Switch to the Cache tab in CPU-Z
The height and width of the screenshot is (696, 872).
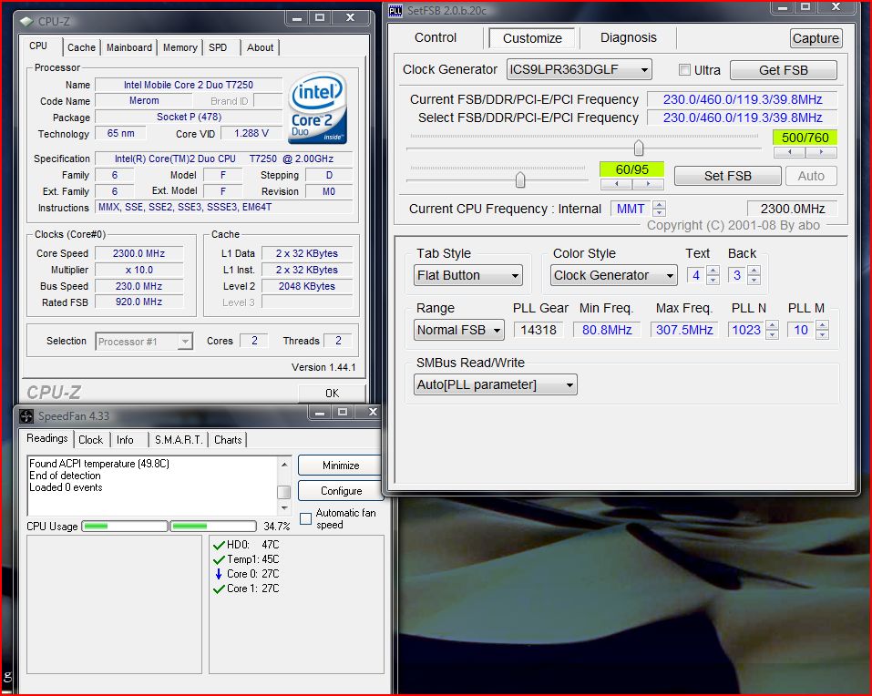click(81, 47)
